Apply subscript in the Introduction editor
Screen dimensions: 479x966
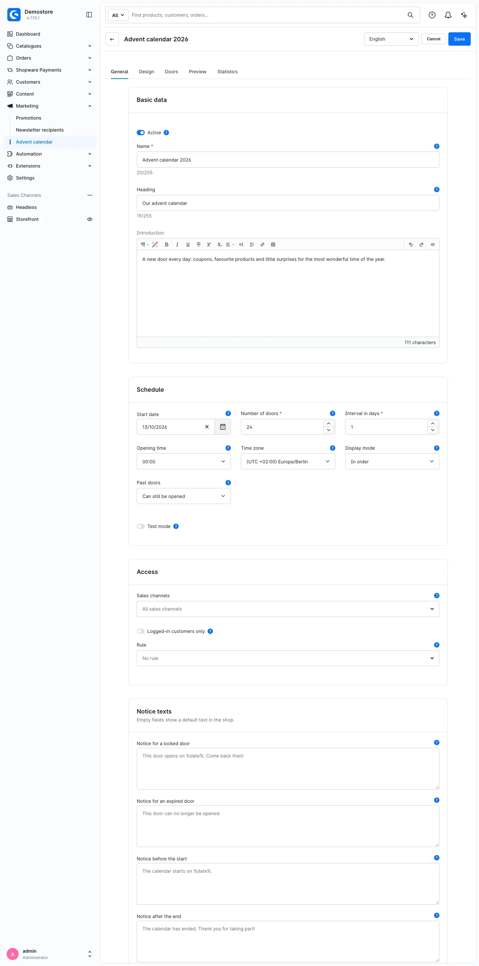pos(220,244)
